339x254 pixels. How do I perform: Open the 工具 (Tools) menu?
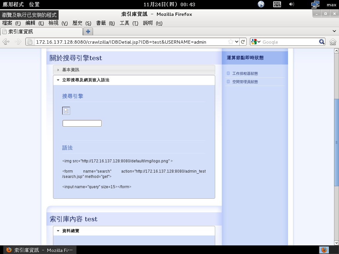128,23
